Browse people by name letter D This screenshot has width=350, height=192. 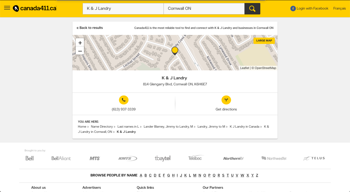pyautogui.click(x=155, y=175)
